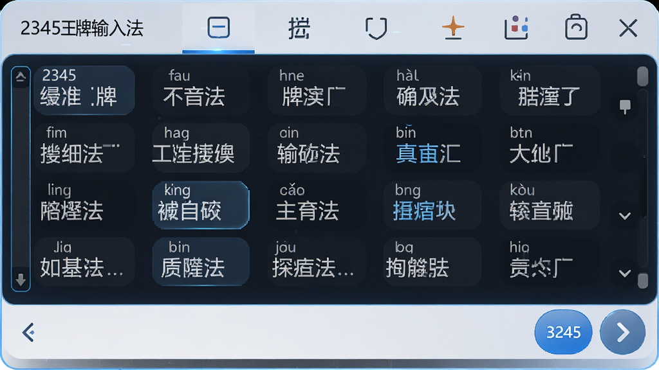Select the cǎo candidate tile
659x370 pixels.
[317, 205]
